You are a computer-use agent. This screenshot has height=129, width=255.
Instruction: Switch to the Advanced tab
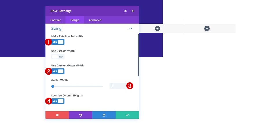coord(95,20)
